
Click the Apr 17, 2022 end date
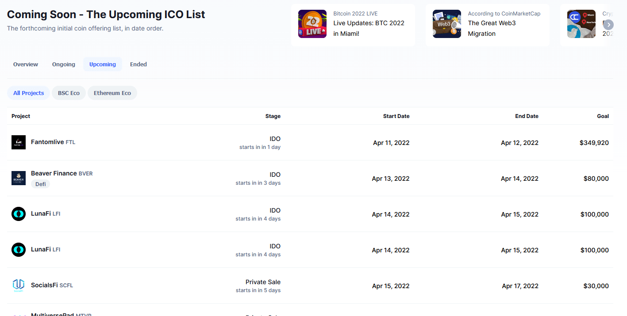pos(520,286)
